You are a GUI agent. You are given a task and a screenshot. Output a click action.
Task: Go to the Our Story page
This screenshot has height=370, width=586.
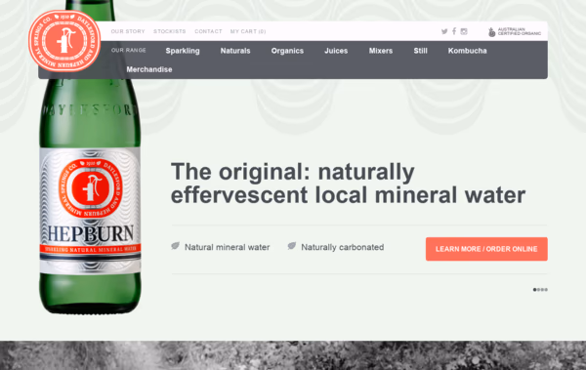(128, 31)
